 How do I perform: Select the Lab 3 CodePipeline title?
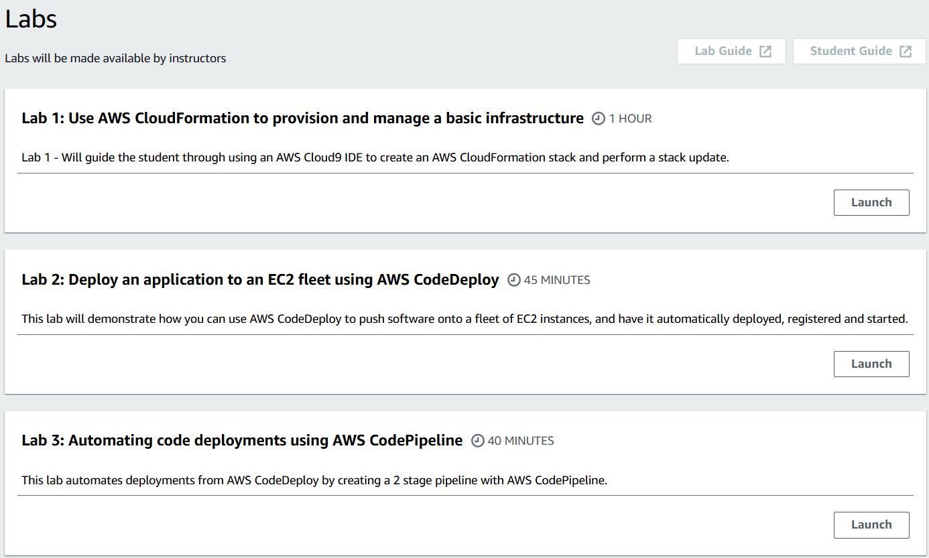pyautogui.click(x=243, y=441)
